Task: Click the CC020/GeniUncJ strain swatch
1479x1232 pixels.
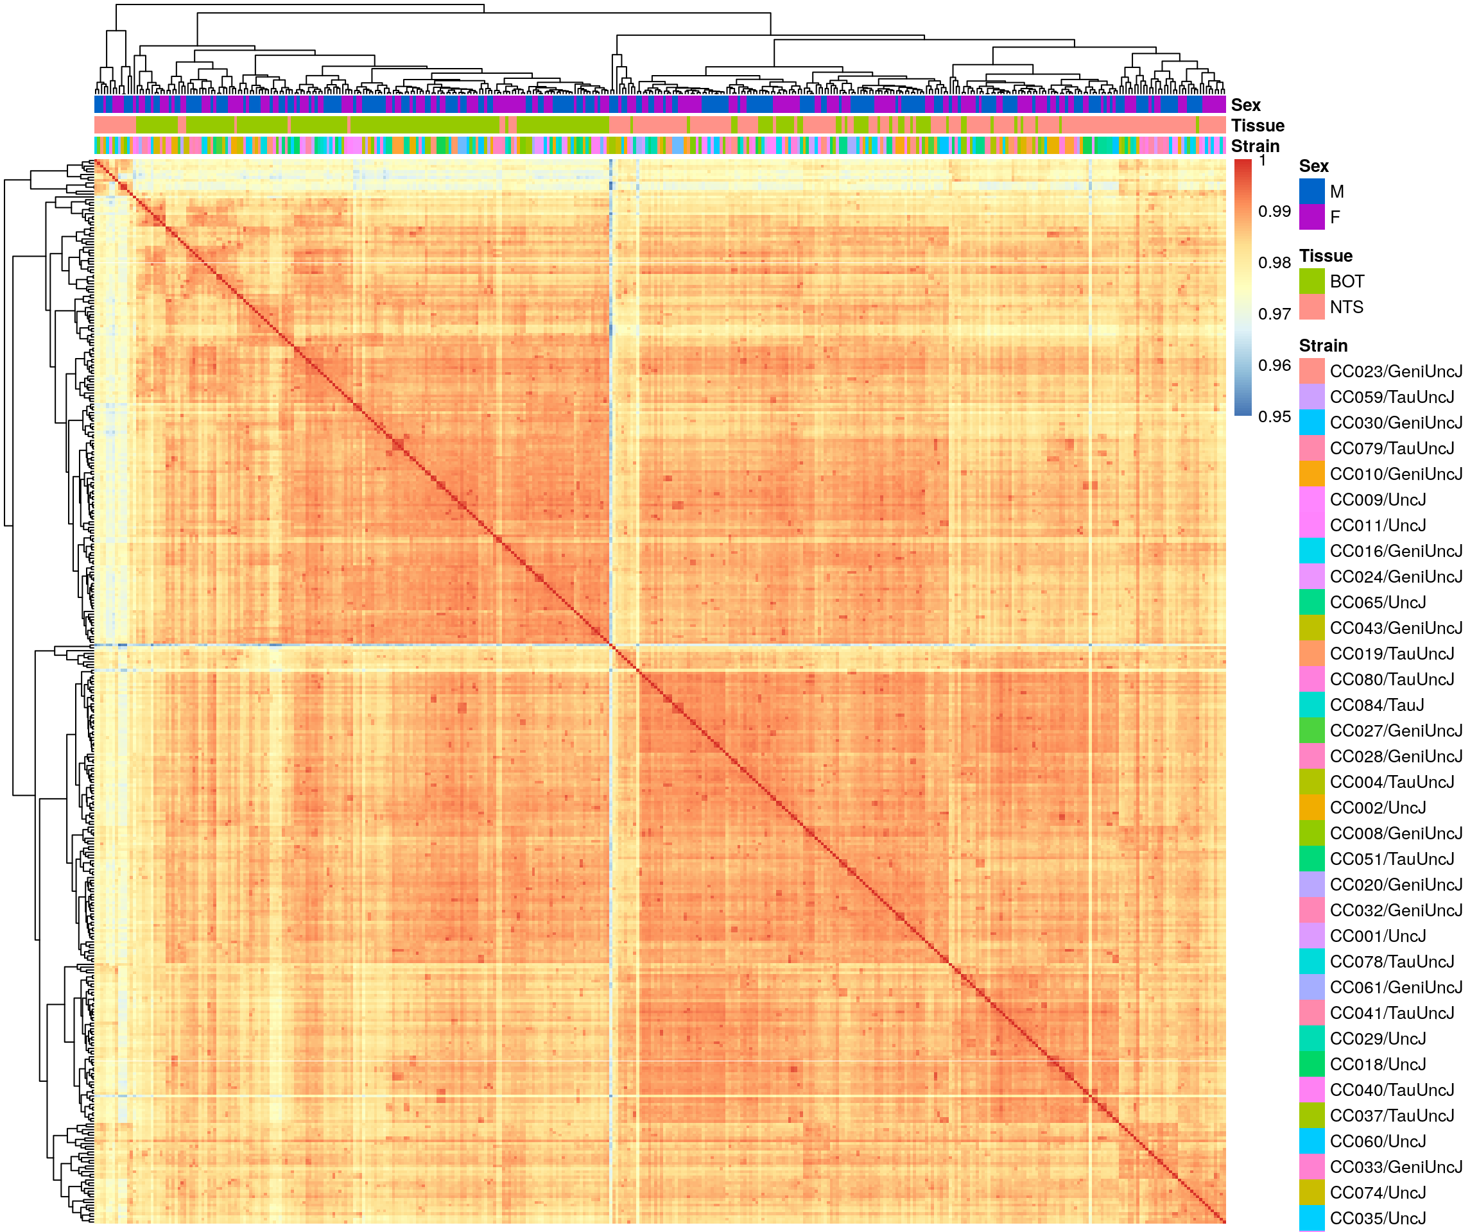Action: point(1311,884)
